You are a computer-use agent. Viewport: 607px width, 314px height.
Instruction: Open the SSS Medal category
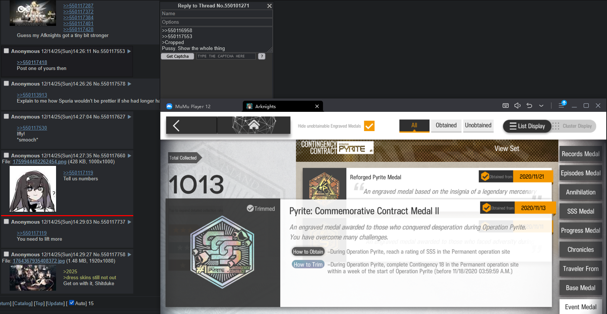[x=581, y=211]
